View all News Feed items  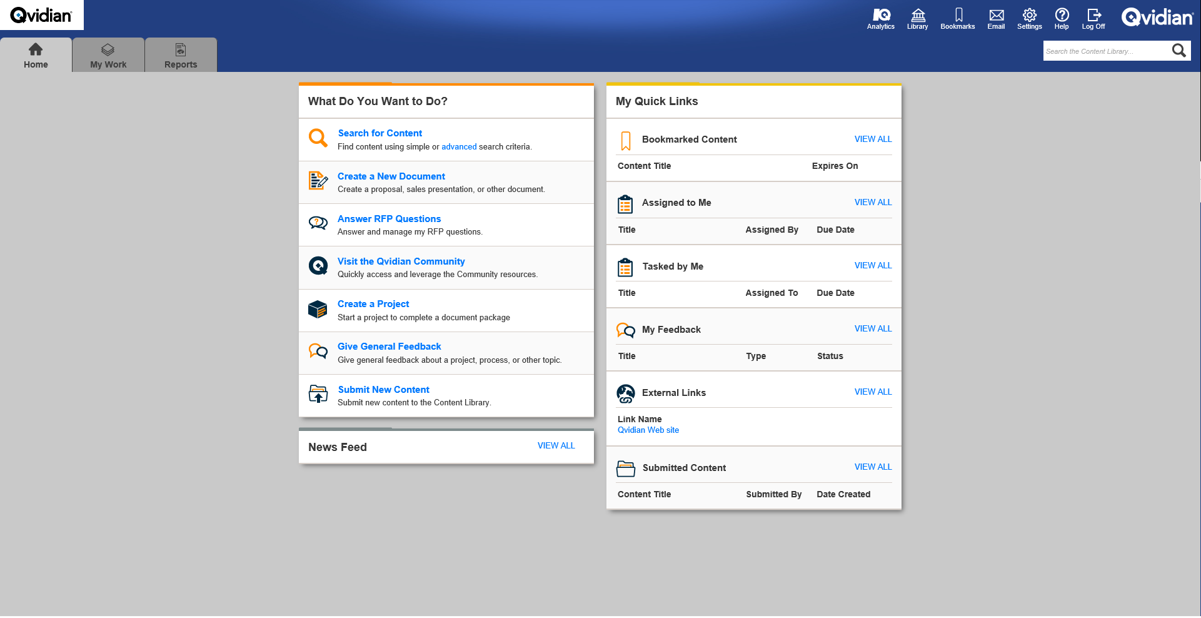click(556, 446)
